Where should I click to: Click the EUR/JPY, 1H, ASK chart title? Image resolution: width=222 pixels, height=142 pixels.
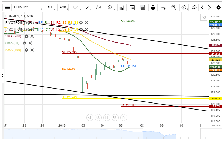click(19, 16)
